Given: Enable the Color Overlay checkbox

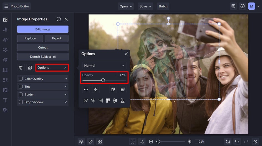Looking at the screenshot, I should pos(21,79).
